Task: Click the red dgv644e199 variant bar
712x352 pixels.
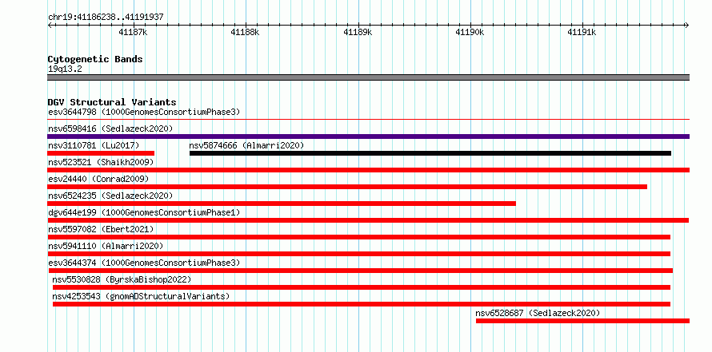Action: point(368,220)
